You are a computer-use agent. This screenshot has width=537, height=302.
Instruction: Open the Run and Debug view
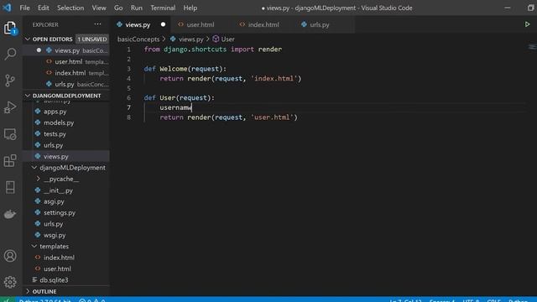[10, 107]
